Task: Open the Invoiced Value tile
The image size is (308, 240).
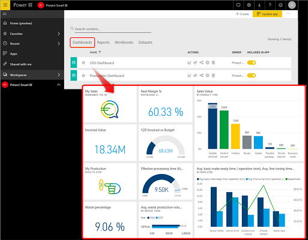Action: (x=110, y=143)
